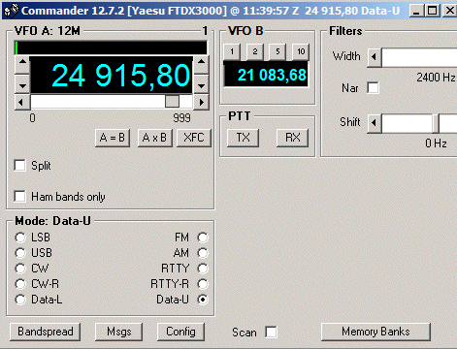Image resolution: width=457 pixels, height=349 pixels.
Task: Click the frequency scrollbar left arrow
Action: point(22,102)
